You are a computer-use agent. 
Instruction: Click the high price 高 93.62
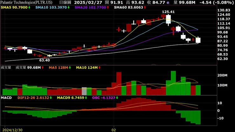[x=135, y=3]
